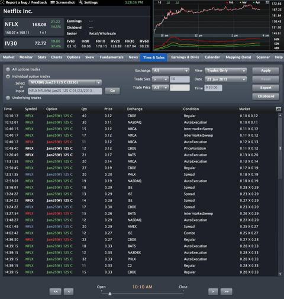This screenshot has height=299, width=284.
Task: Select the 10:10:17 CBOE trade row
Action: 140,116
